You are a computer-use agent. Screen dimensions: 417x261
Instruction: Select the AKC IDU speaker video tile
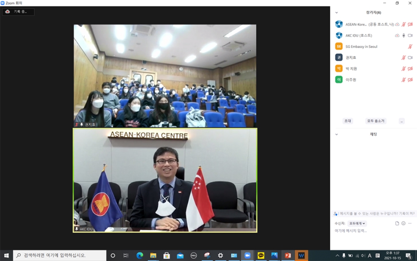[x=165, y=180]
